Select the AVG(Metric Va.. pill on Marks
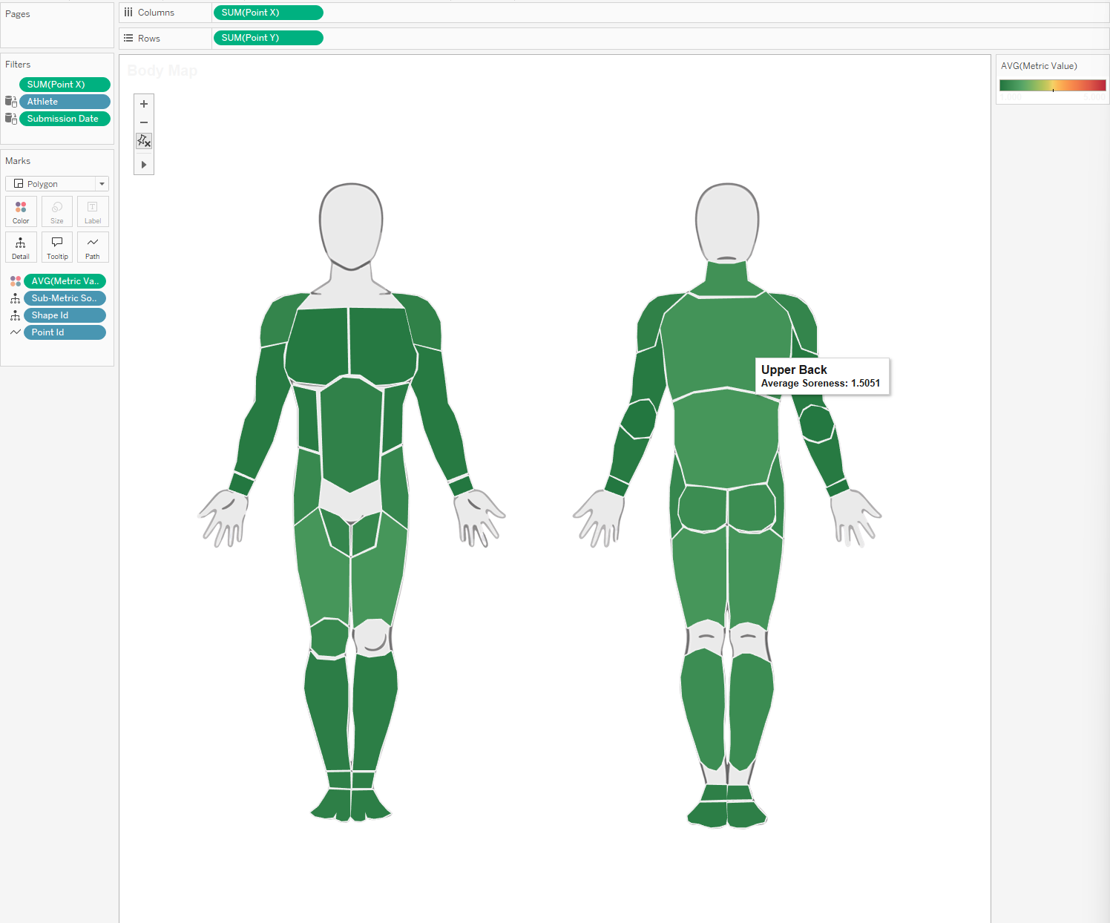Image resolution: width=1110 pixels, height=923 pixels. pos(65,281)
